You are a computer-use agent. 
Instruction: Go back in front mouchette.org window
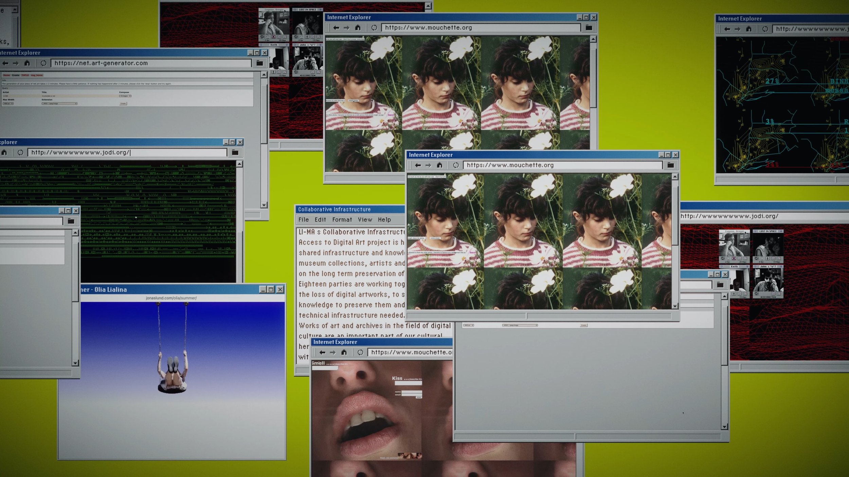pos(418,165)
